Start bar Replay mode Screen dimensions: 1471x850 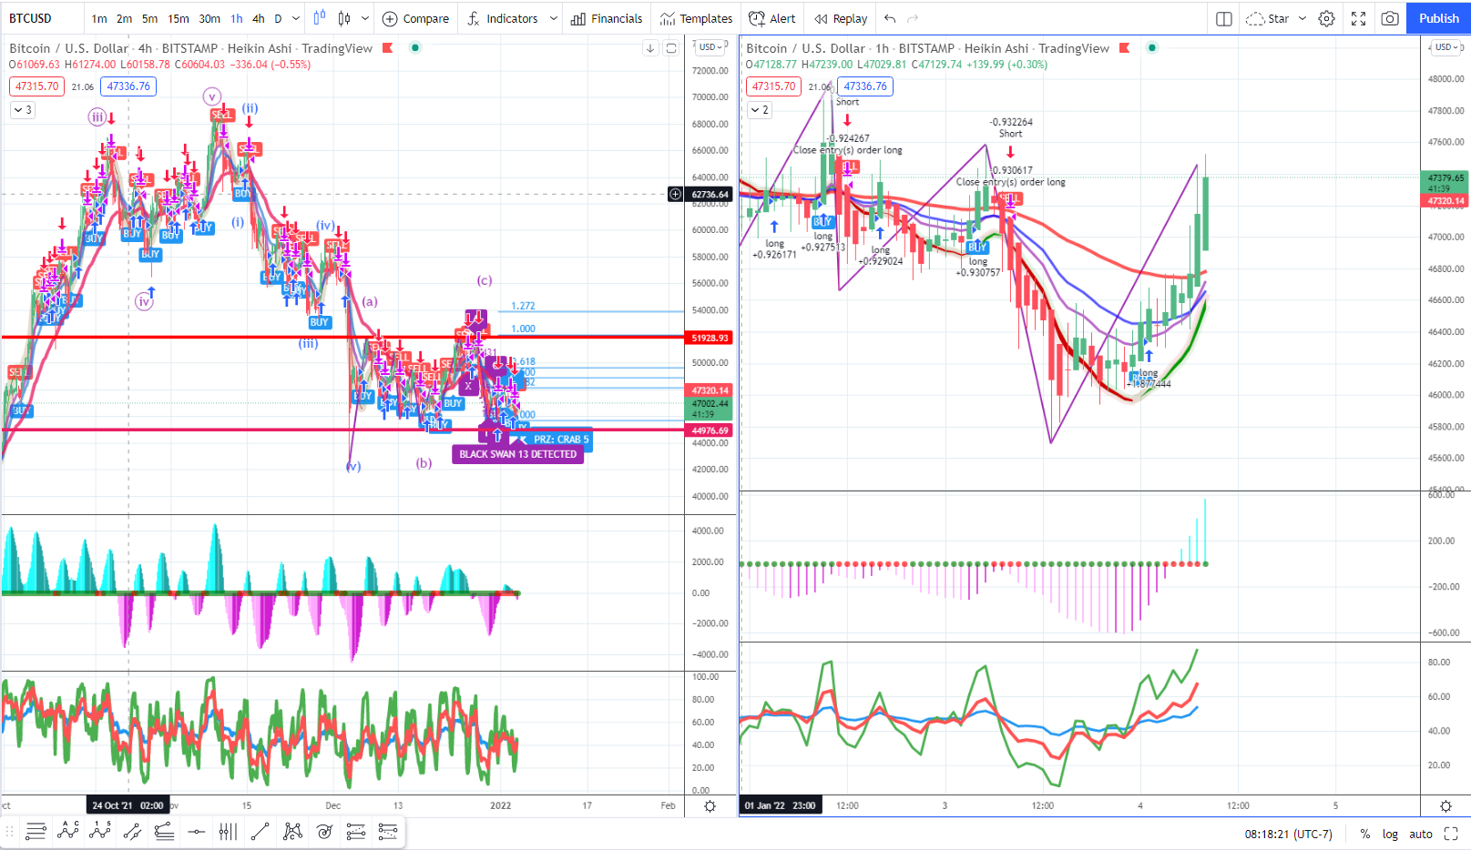click(x=841, y=18)
